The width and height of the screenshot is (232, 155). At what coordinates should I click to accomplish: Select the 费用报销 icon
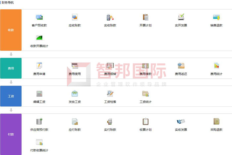(110, 66)
